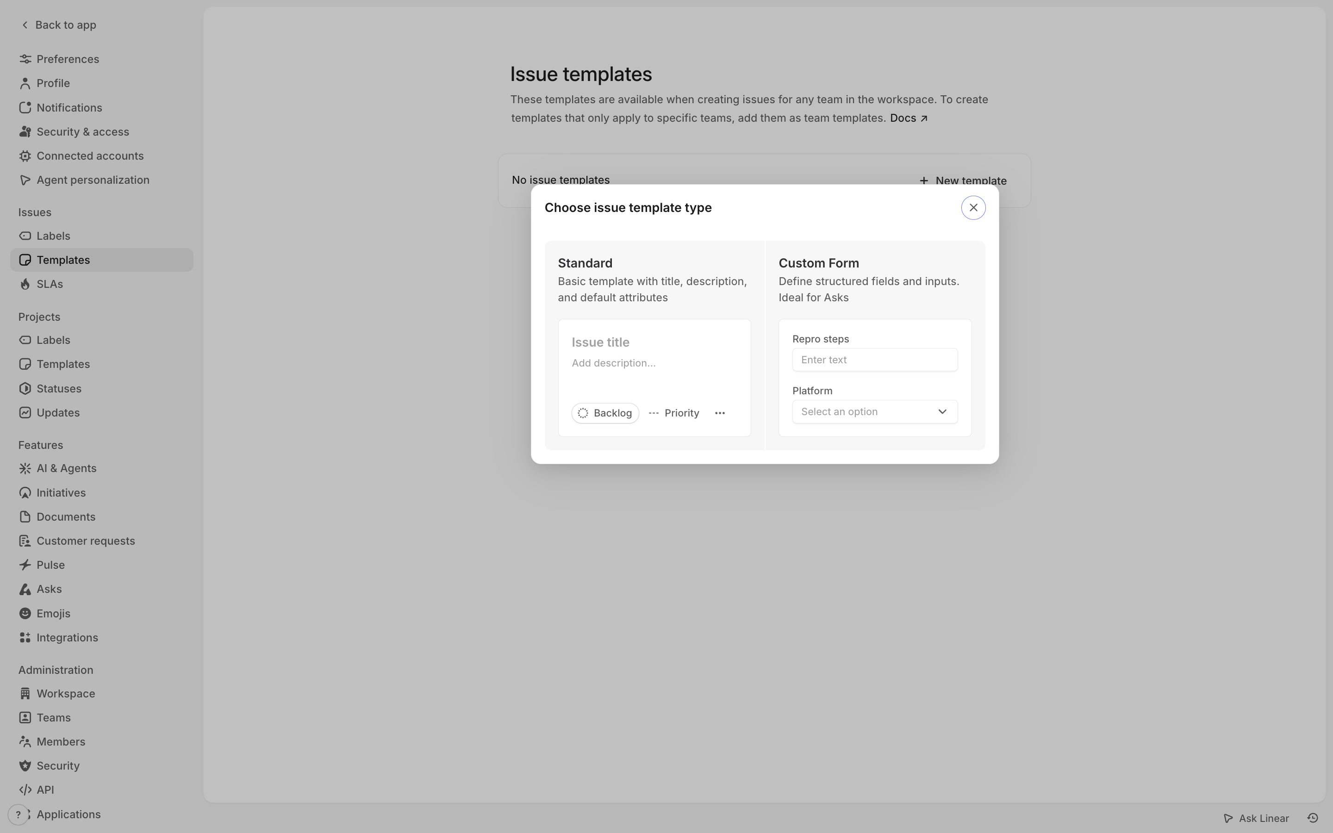Screen dimensions: 1333x833
Task: Open API settings
Action: coord(101,790)
